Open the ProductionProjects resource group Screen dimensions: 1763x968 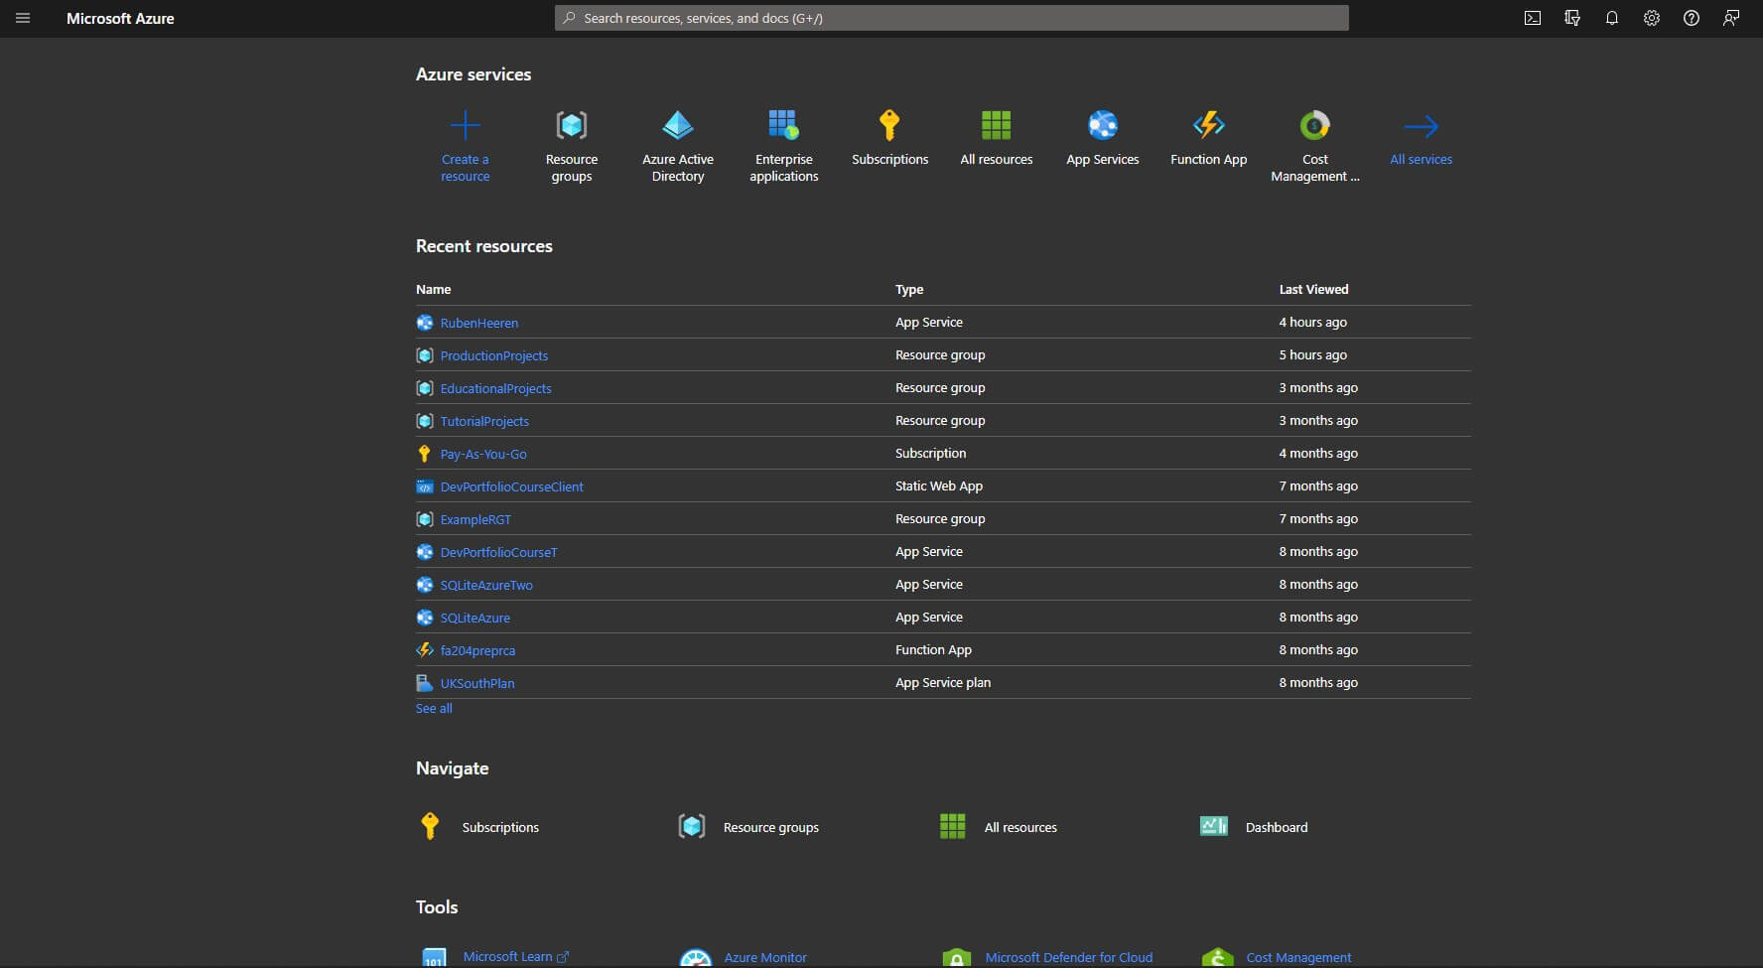click(494, 355)
